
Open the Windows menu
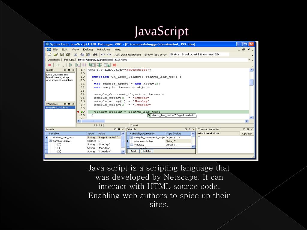(x=104, y=49)
